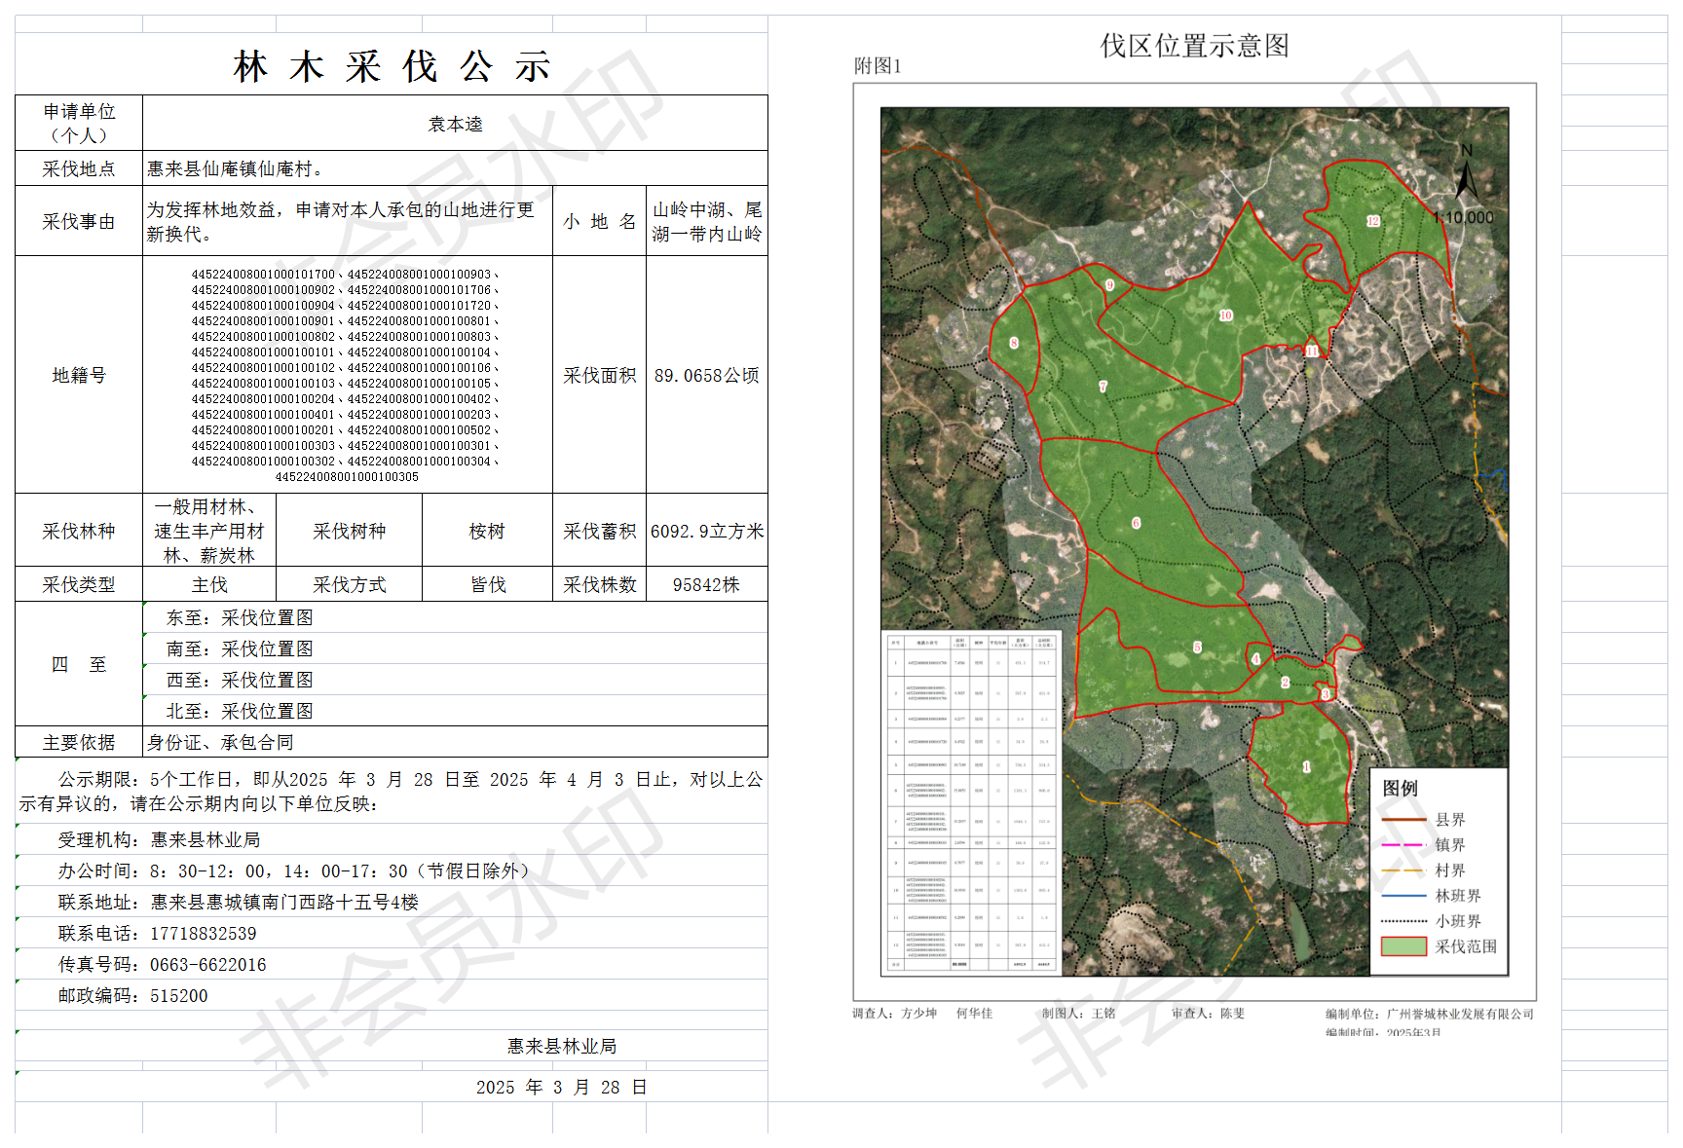Click plot number 12 on the map
The height and width of the screenshot is (1148, 1683).
click(1373, 221)
